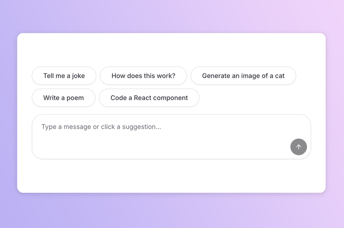Click "Code a React component" suggestion
344x228 pixels.
[x=149, y=98]
